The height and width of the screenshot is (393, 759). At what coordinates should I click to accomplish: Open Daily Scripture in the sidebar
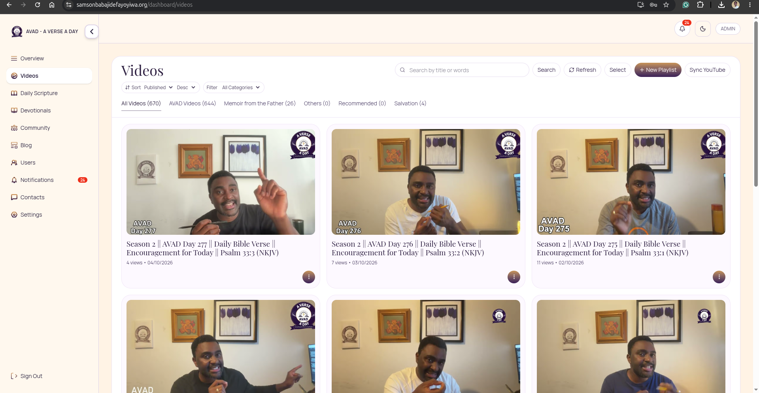[x=49, y=93]
